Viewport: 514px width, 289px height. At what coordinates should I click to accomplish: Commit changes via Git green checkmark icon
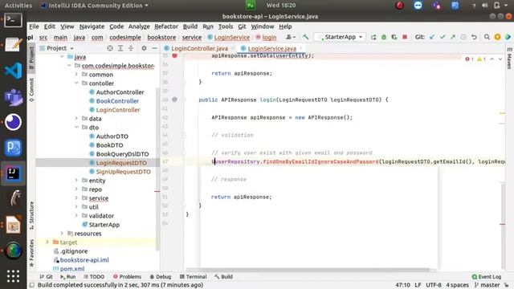click(443, 37)
